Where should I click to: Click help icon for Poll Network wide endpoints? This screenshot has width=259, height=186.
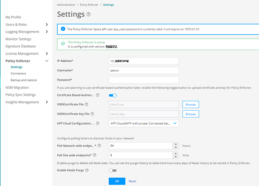pos(100,146)
